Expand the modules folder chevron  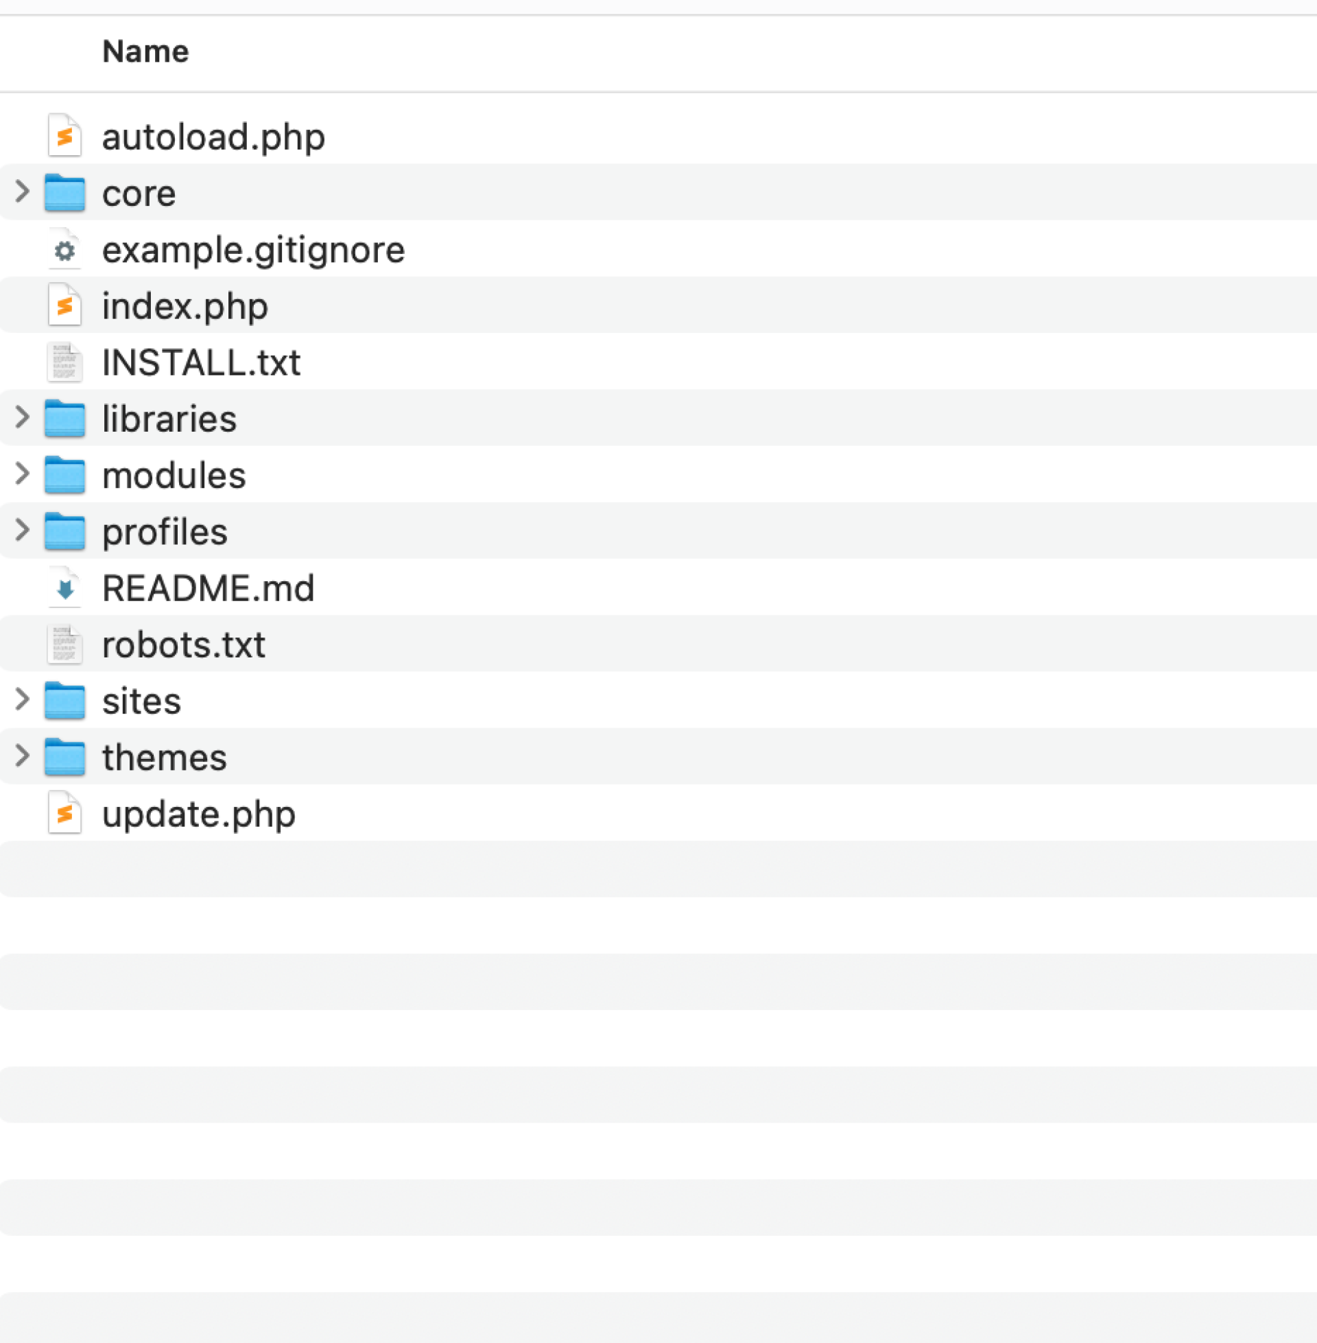coord(22,474)
